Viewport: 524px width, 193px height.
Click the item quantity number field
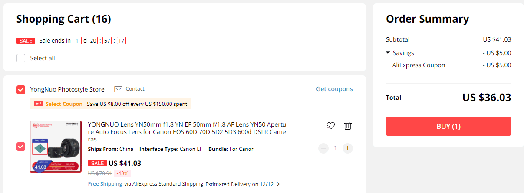[335, 148]
